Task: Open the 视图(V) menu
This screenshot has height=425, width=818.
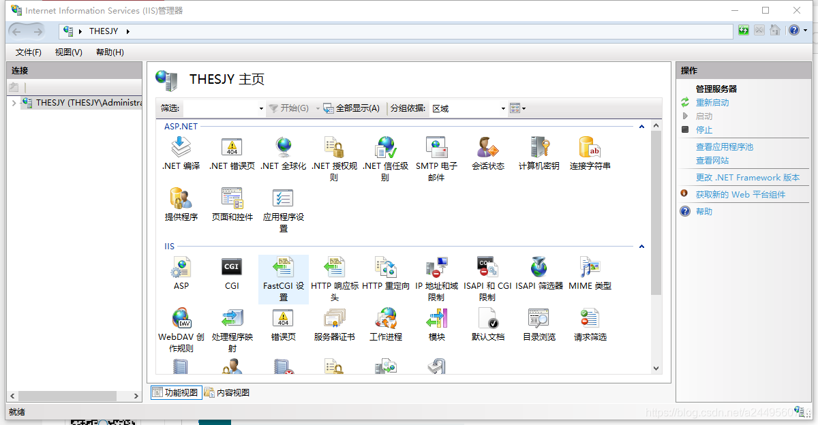Action: (x=69, y=52)
